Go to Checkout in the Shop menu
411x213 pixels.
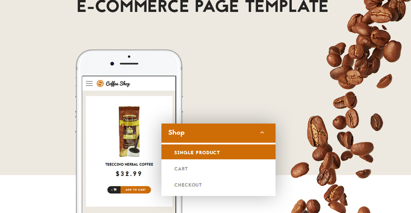pyautogui.click(x=218, y=185)
